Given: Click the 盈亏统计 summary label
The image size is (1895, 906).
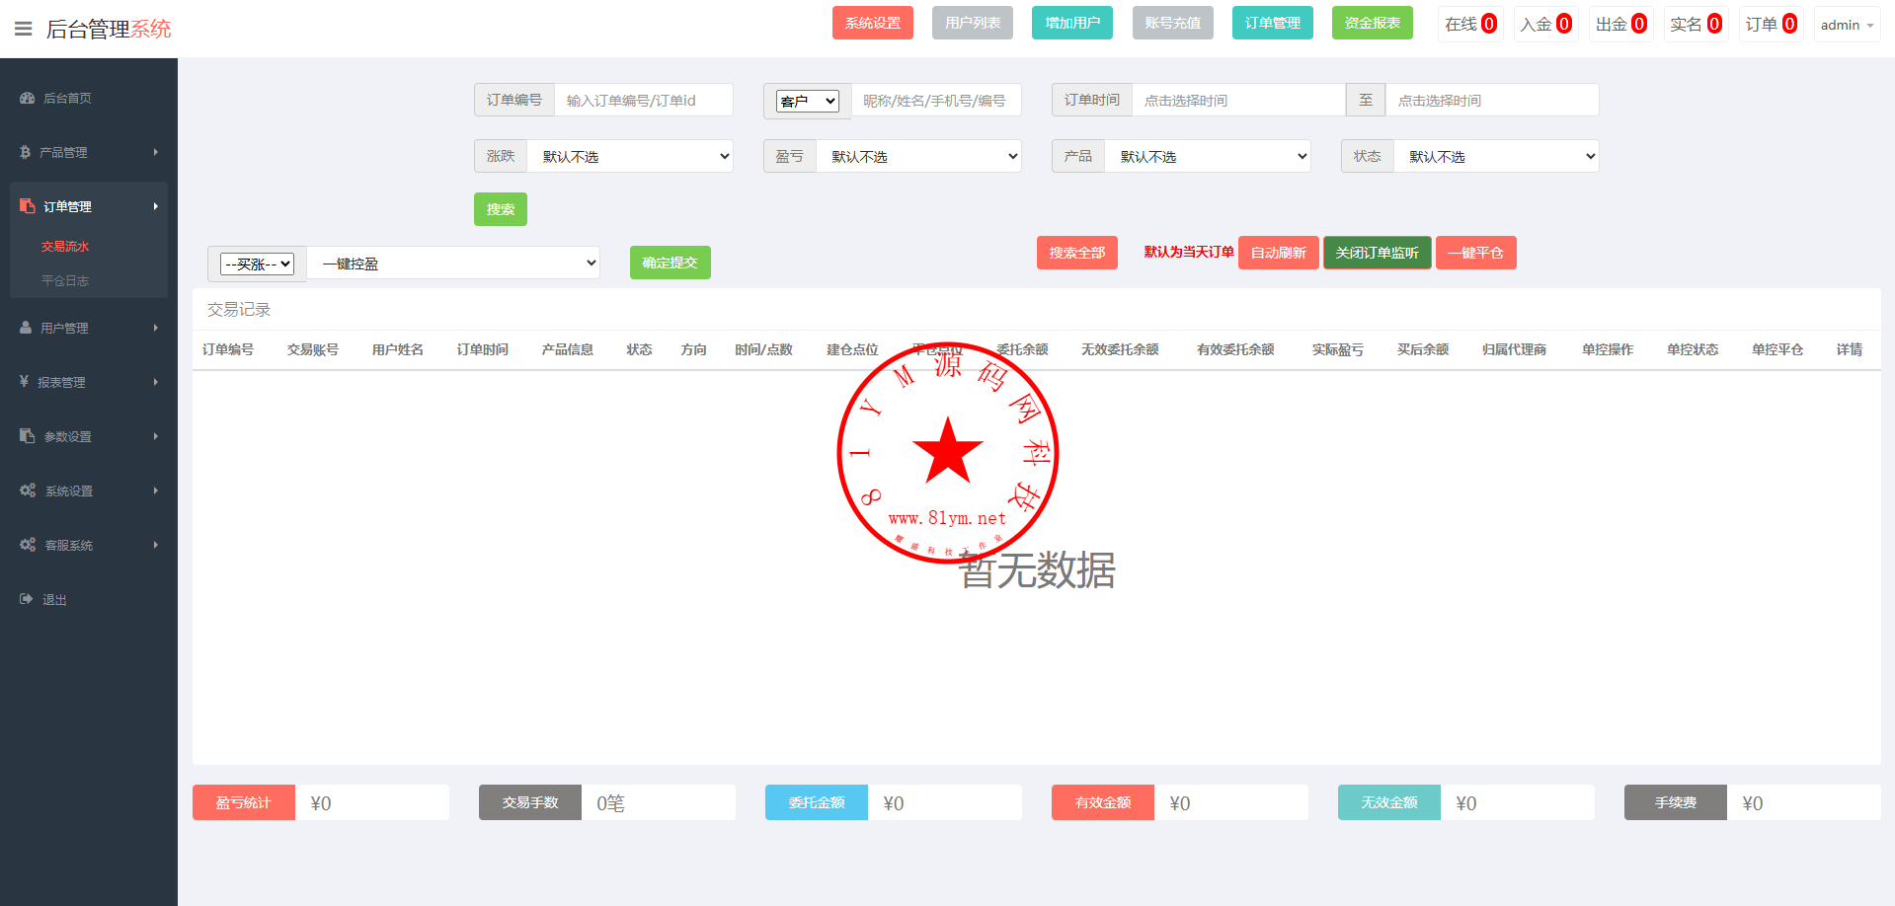Looking at the screenshot, I should (x=244, y=802).
